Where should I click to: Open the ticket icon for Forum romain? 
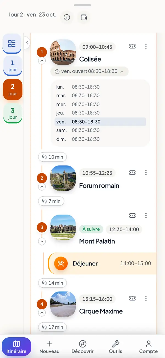133,173
